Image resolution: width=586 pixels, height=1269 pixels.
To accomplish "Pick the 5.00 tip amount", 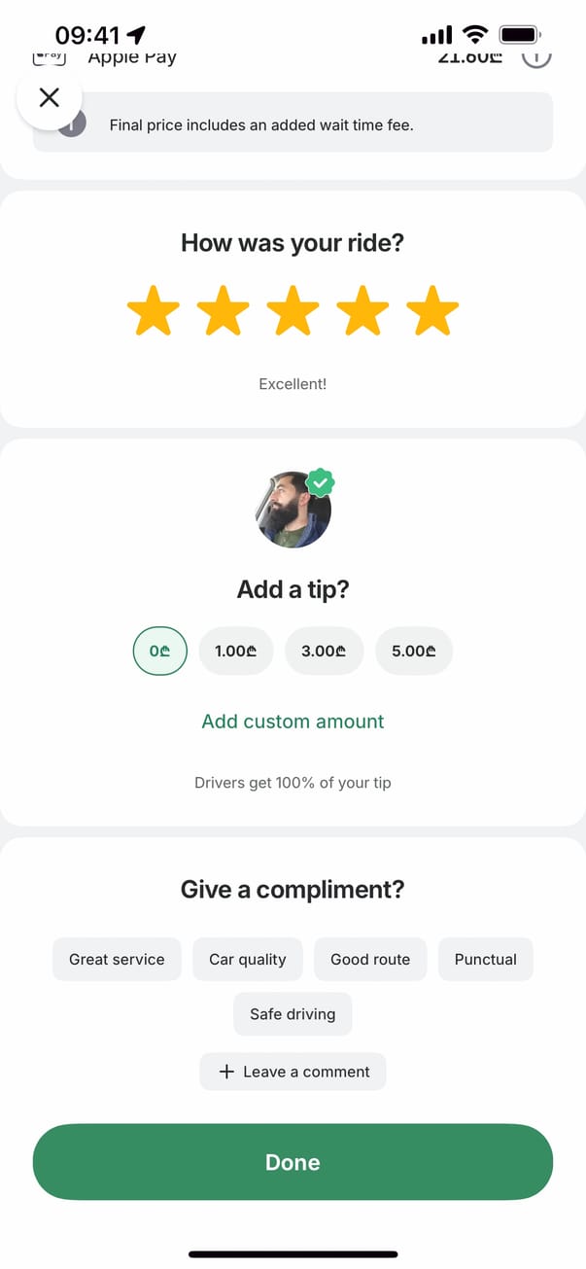I will point(414,651).
